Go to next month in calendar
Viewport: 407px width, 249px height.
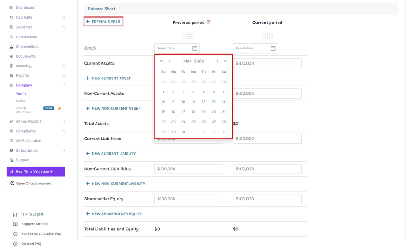(217, 61)
